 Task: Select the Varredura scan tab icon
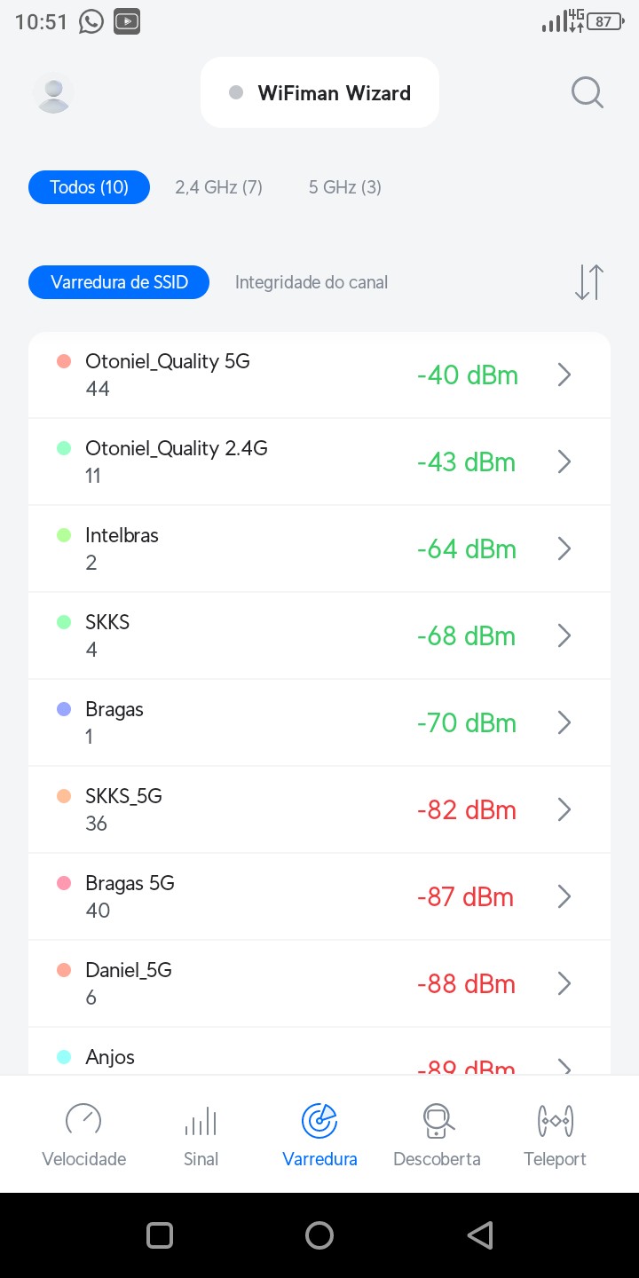click(319, 1121)
